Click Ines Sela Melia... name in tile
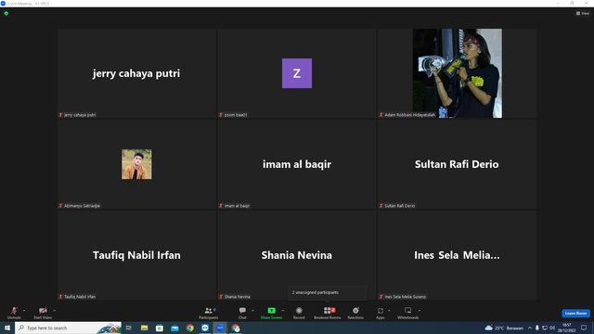Image resolution: width=594 pixels, height=334 pixels. pos(457,255)
